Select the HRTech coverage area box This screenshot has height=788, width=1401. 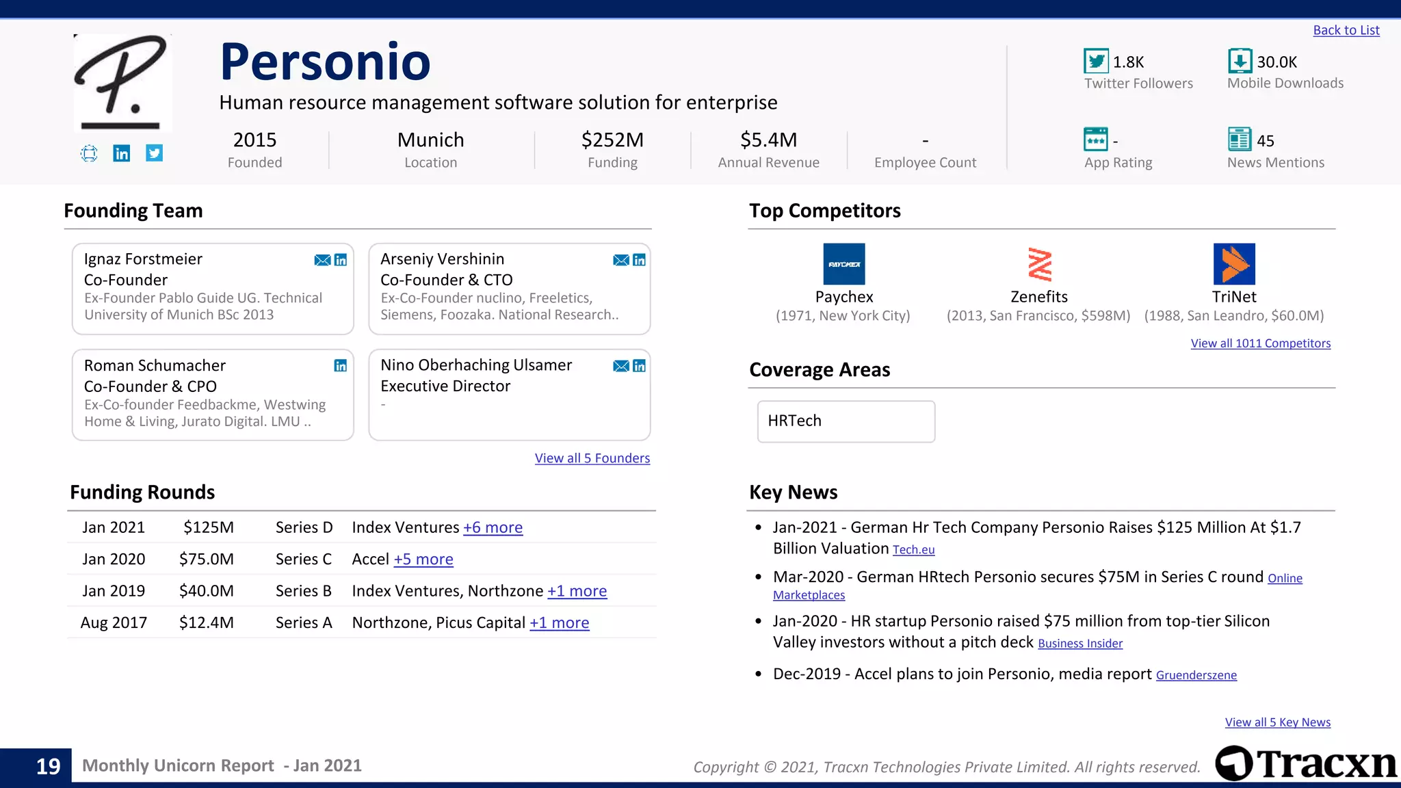point(846,421)
